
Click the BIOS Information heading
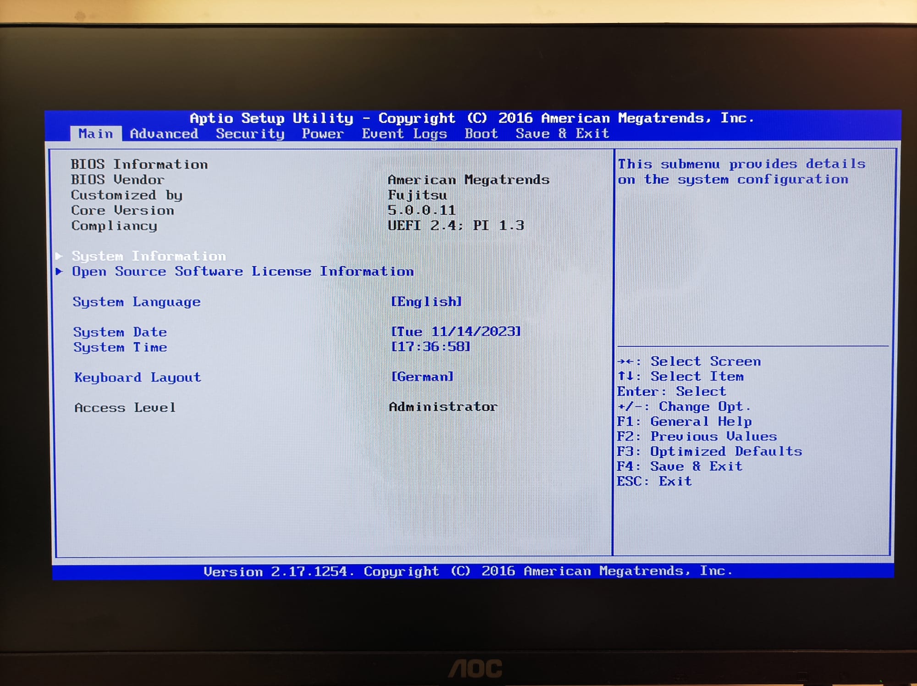[x=139, y=164]
